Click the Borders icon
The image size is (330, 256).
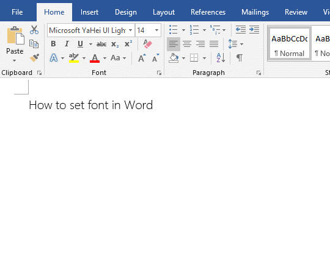pos(194,58)
